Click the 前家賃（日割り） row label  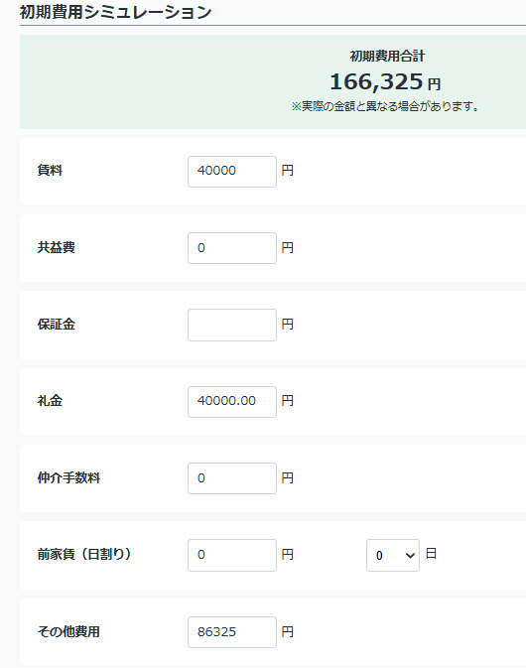point(84,554)
